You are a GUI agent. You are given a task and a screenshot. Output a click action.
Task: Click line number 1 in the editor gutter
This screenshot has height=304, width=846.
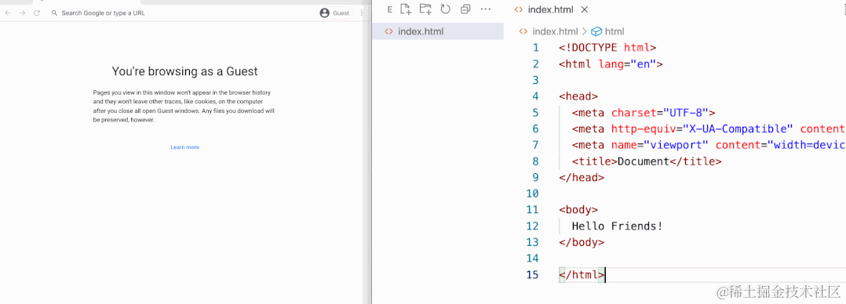tap(535, 48)
